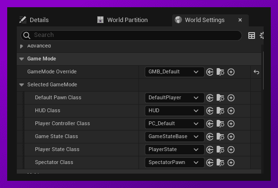Use selected asset for GameMode Override
The height and width of the screenshot is (188, 278).
tap(210, 72)
